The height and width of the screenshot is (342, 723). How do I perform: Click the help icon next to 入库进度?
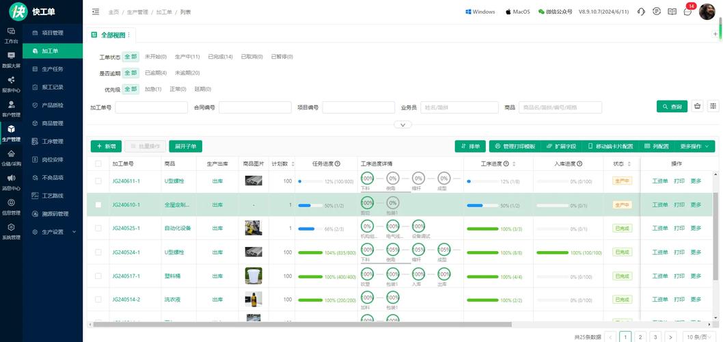[x=579, y=163]
